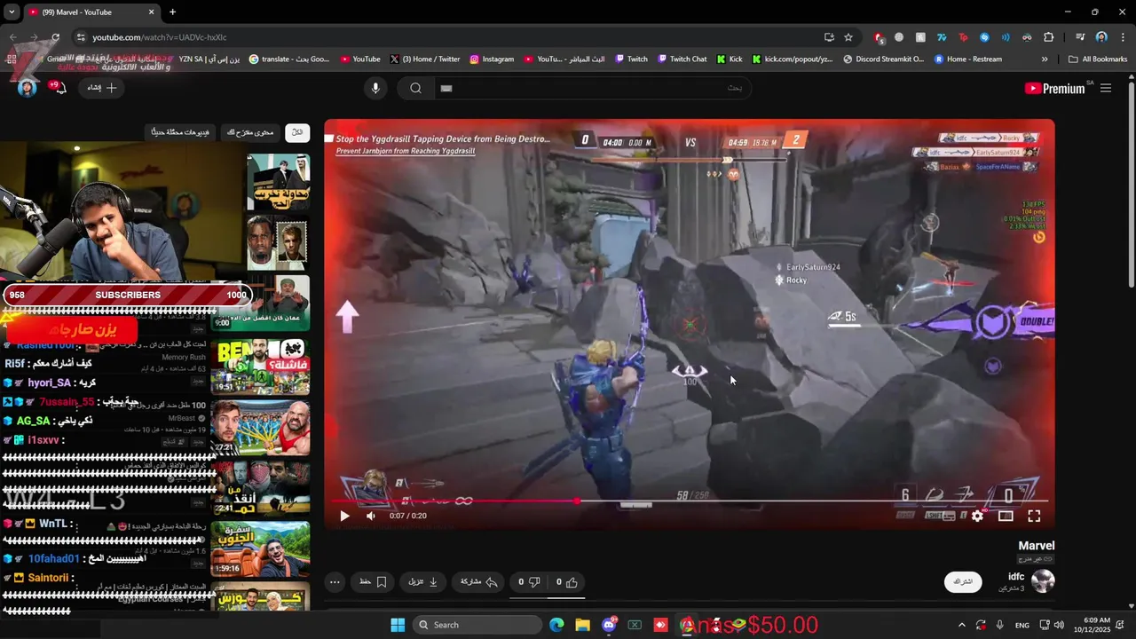Open the All Bookmarks folder

coord(1098,59)
